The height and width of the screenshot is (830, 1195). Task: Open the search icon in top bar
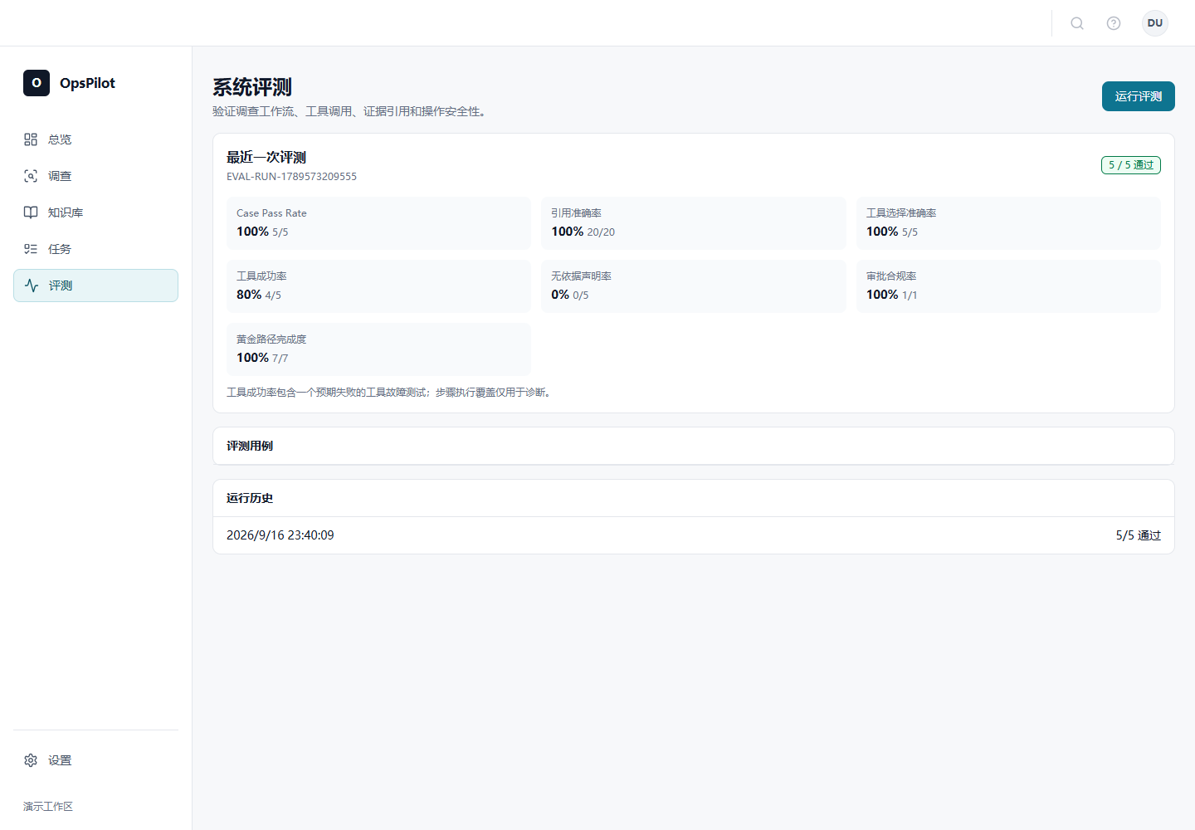1077,23
